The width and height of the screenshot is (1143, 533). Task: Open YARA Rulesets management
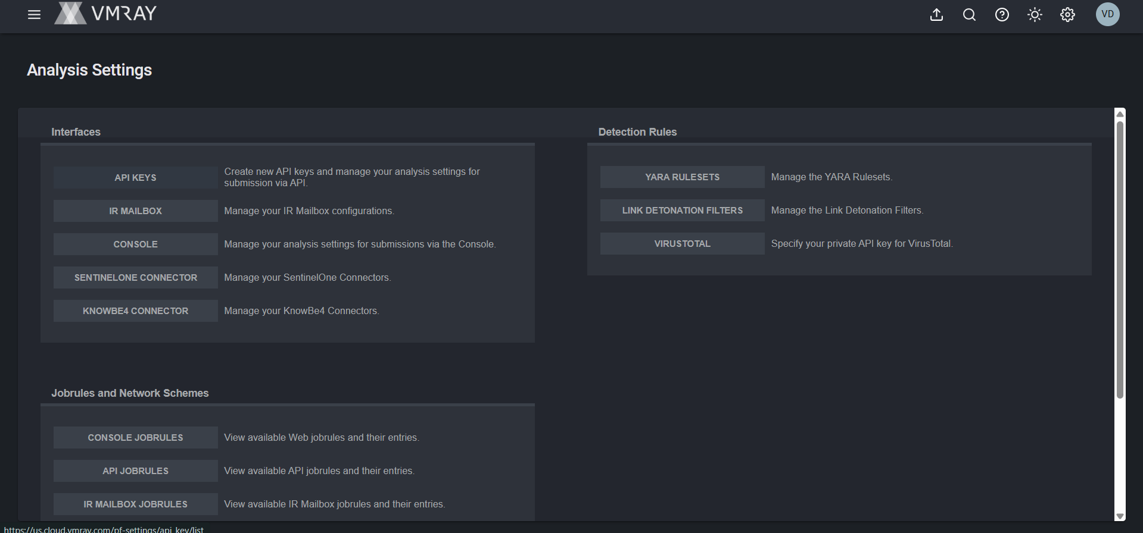682,177
